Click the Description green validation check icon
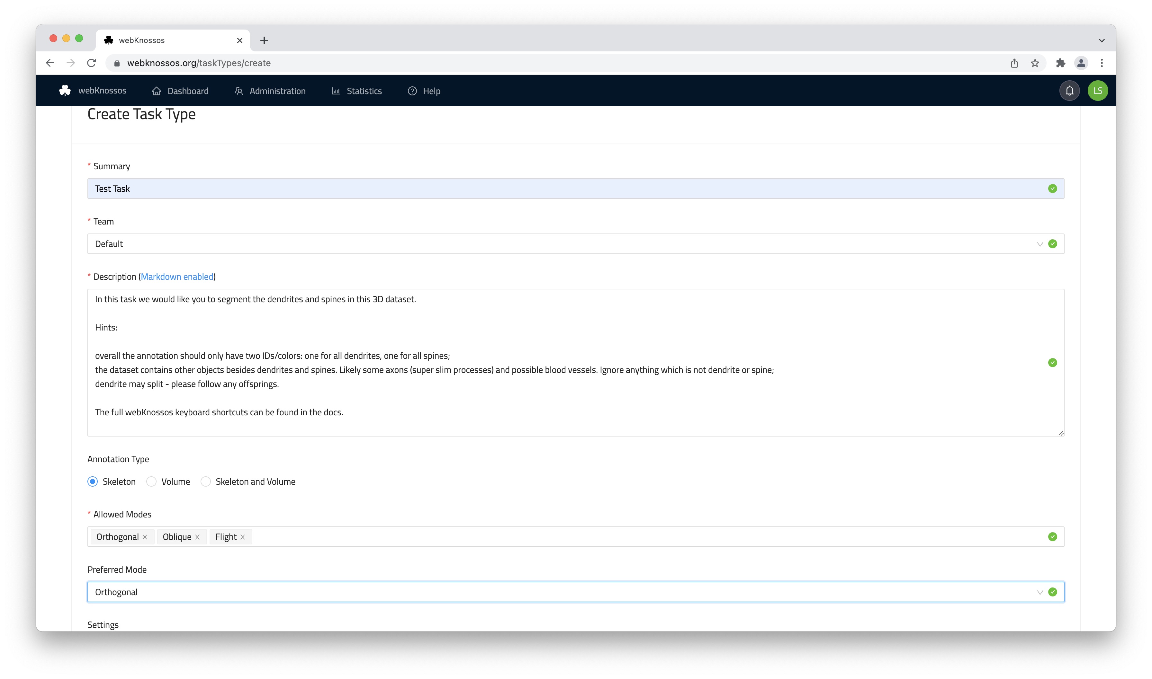The height and width of the screenshot is (679, 1152). 1052,362
